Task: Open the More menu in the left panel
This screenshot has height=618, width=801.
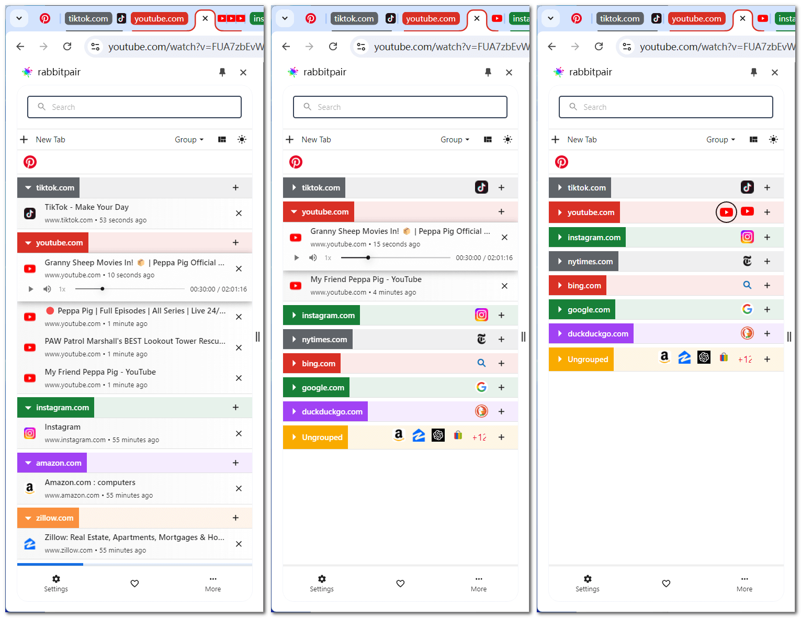Action: click(x=213, y=583)
